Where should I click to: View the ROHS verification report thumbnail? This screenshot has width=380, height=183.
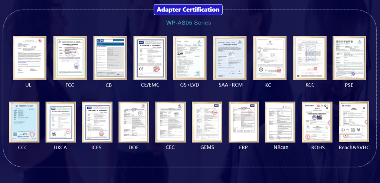point(317,122)
